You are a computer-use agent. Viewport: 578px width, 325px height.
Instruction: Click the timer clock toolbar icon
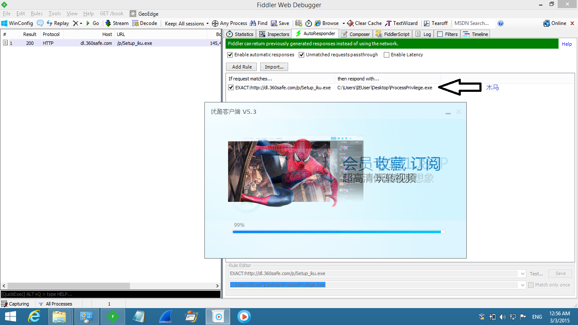click(308, 23)
